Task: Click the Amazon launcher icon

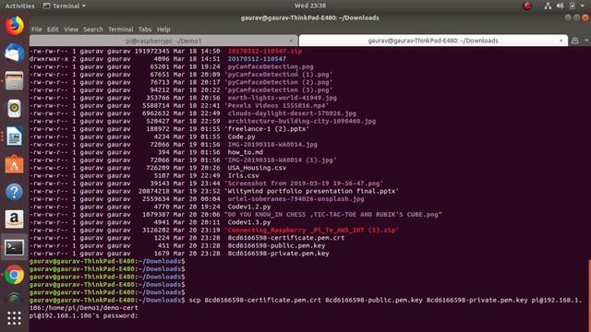Action: (x=15, y=219)
